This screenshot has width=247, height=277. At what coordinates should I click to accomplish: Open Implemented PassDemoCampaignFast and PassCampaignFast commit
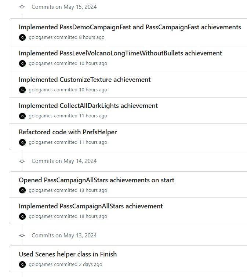[130, 27]
